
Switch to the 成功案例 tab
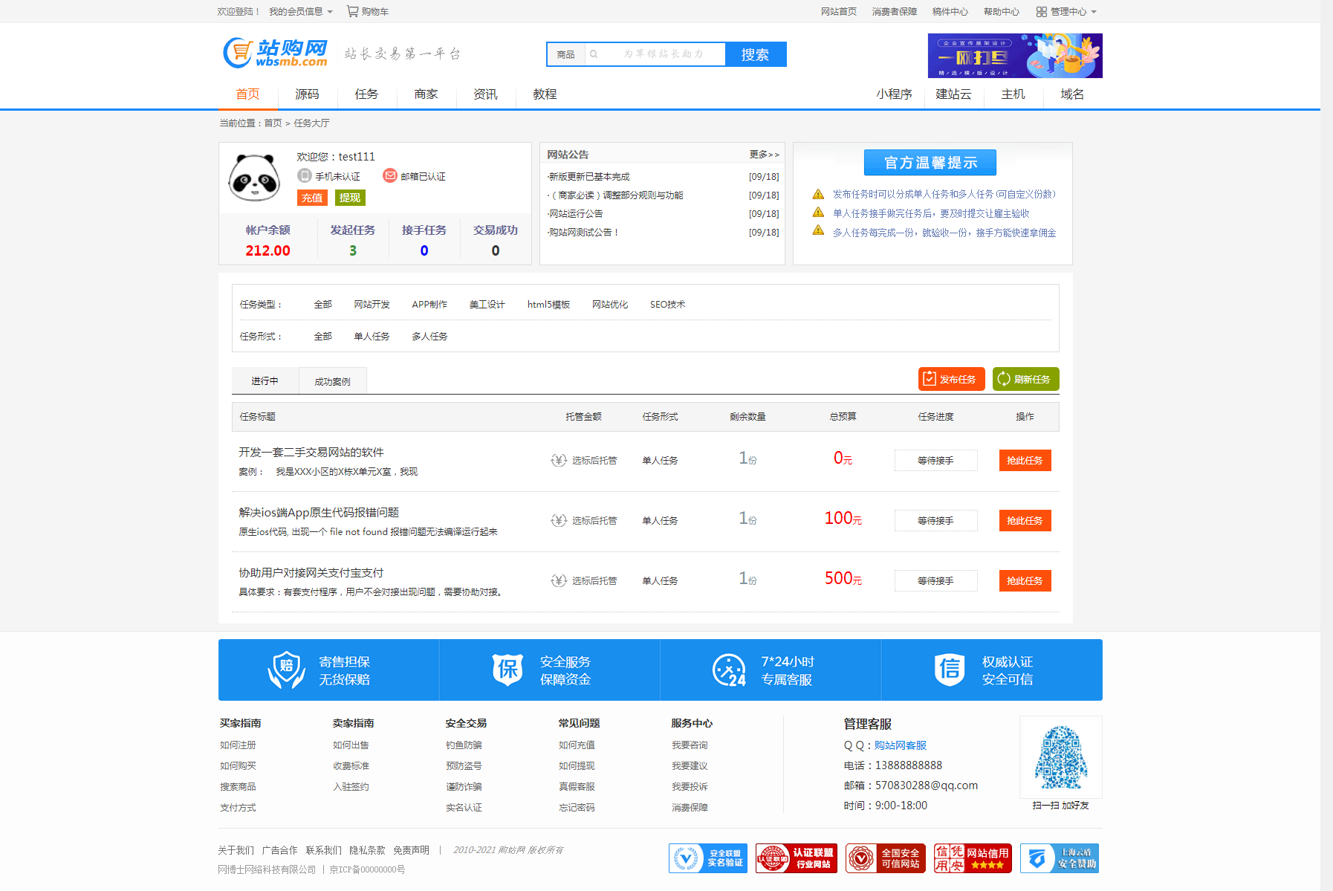(332, 381)
